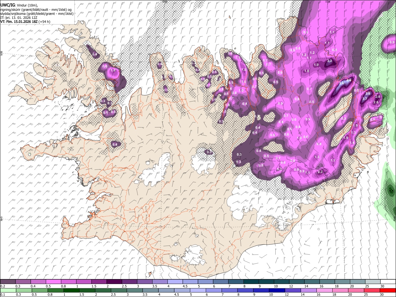Click the 5.0 precipitation value on the map
396x297 pixels.
[342, 83]
